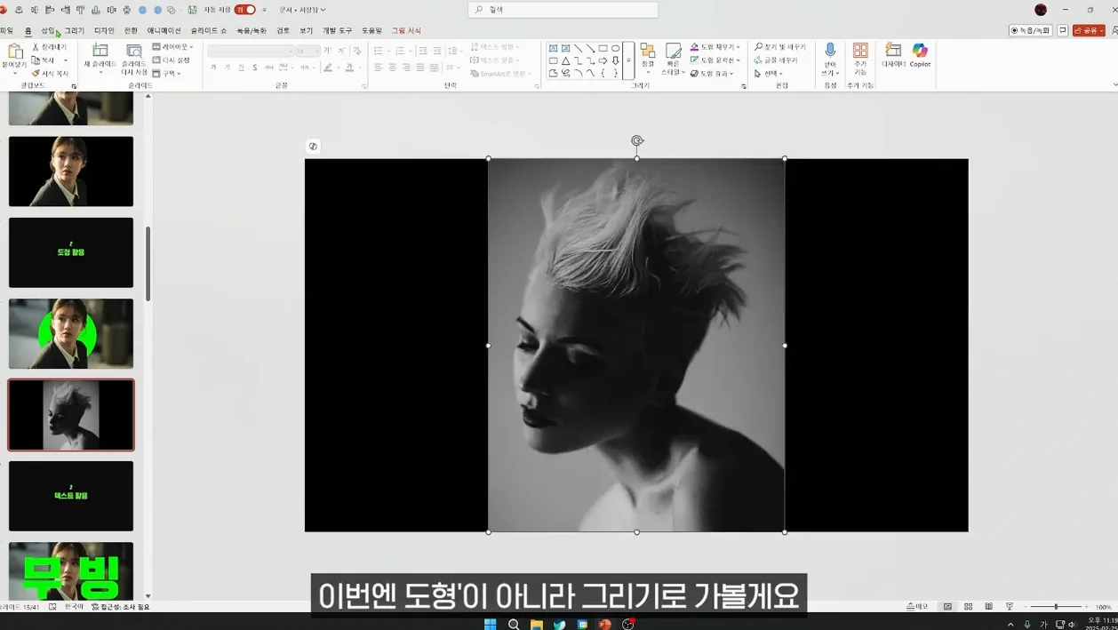Screen dimensions: 1118x630
Task: Start slideshow from status bar icon
Action: (x=1010, y=607)
